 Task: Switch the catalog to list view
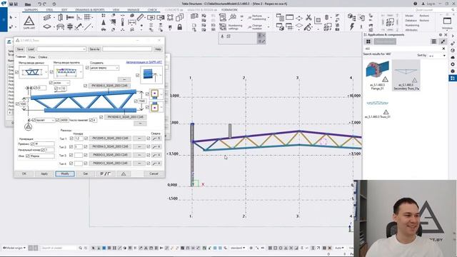pos(434,41)
